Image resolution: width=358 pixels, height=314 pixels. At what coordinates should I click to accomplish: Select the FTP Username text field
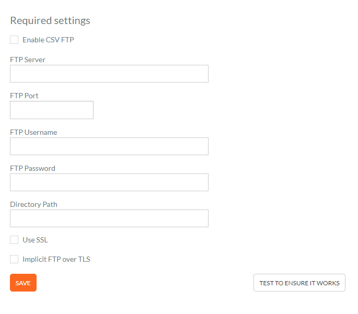(109, 146)
